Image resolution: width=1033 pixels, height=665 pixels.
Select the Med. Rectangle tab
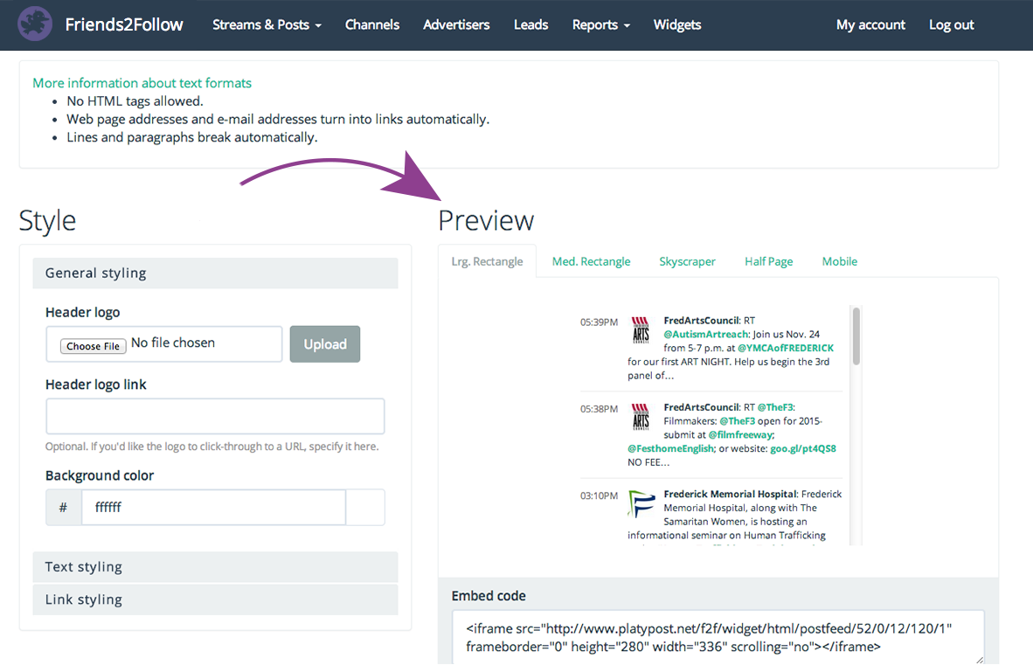(591, 260)
